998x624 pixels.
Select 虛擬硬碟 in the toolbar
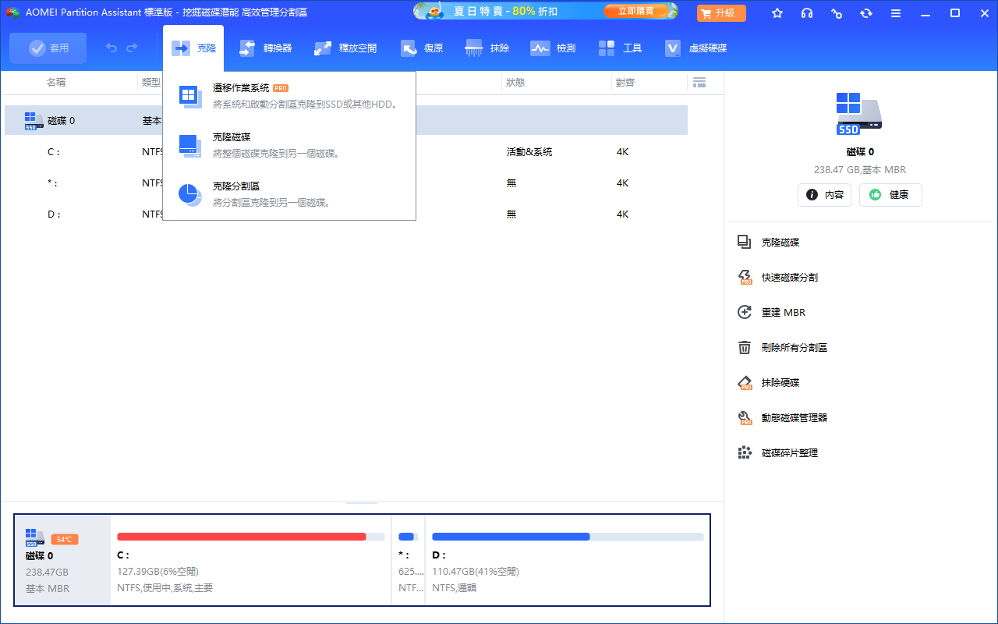[x=695, y=48]
